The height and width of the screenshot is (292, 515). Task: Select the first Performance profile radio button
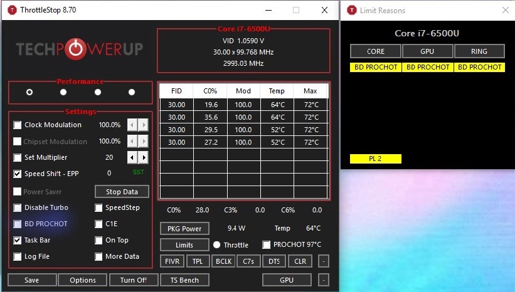point(29,92)
